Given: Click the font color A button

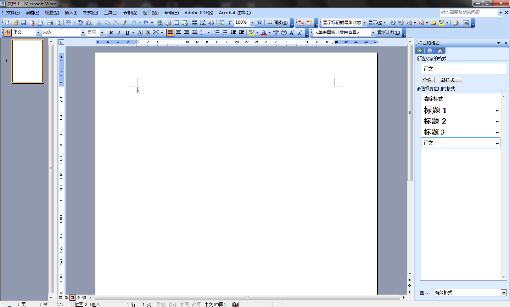Looking at the screenshot, I should [x=264, y=33].
